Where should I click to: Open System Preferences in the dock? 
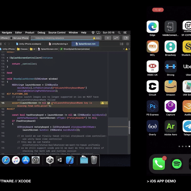click(x=35, y=160)
